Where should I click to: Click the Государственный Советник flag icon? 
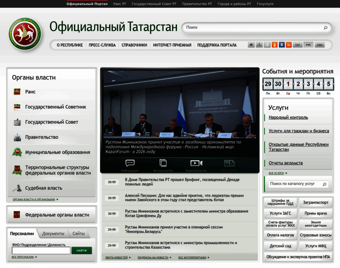pyautogui.click(x=17, y=107)
